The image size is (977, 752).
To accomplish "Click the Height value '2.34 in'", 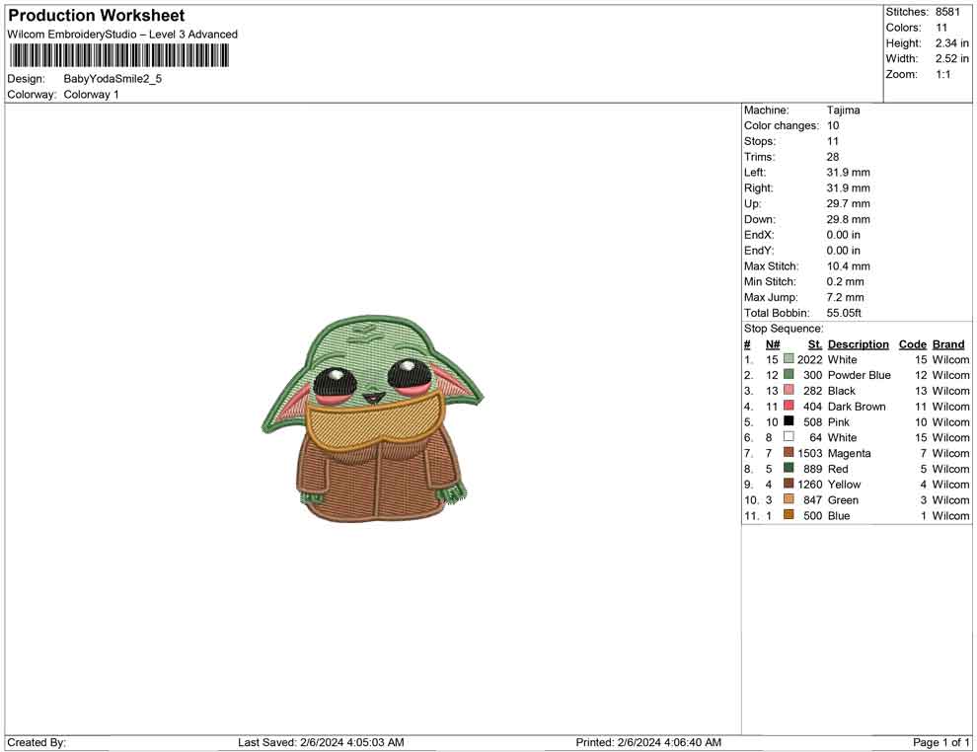I will tap(952, 43).
